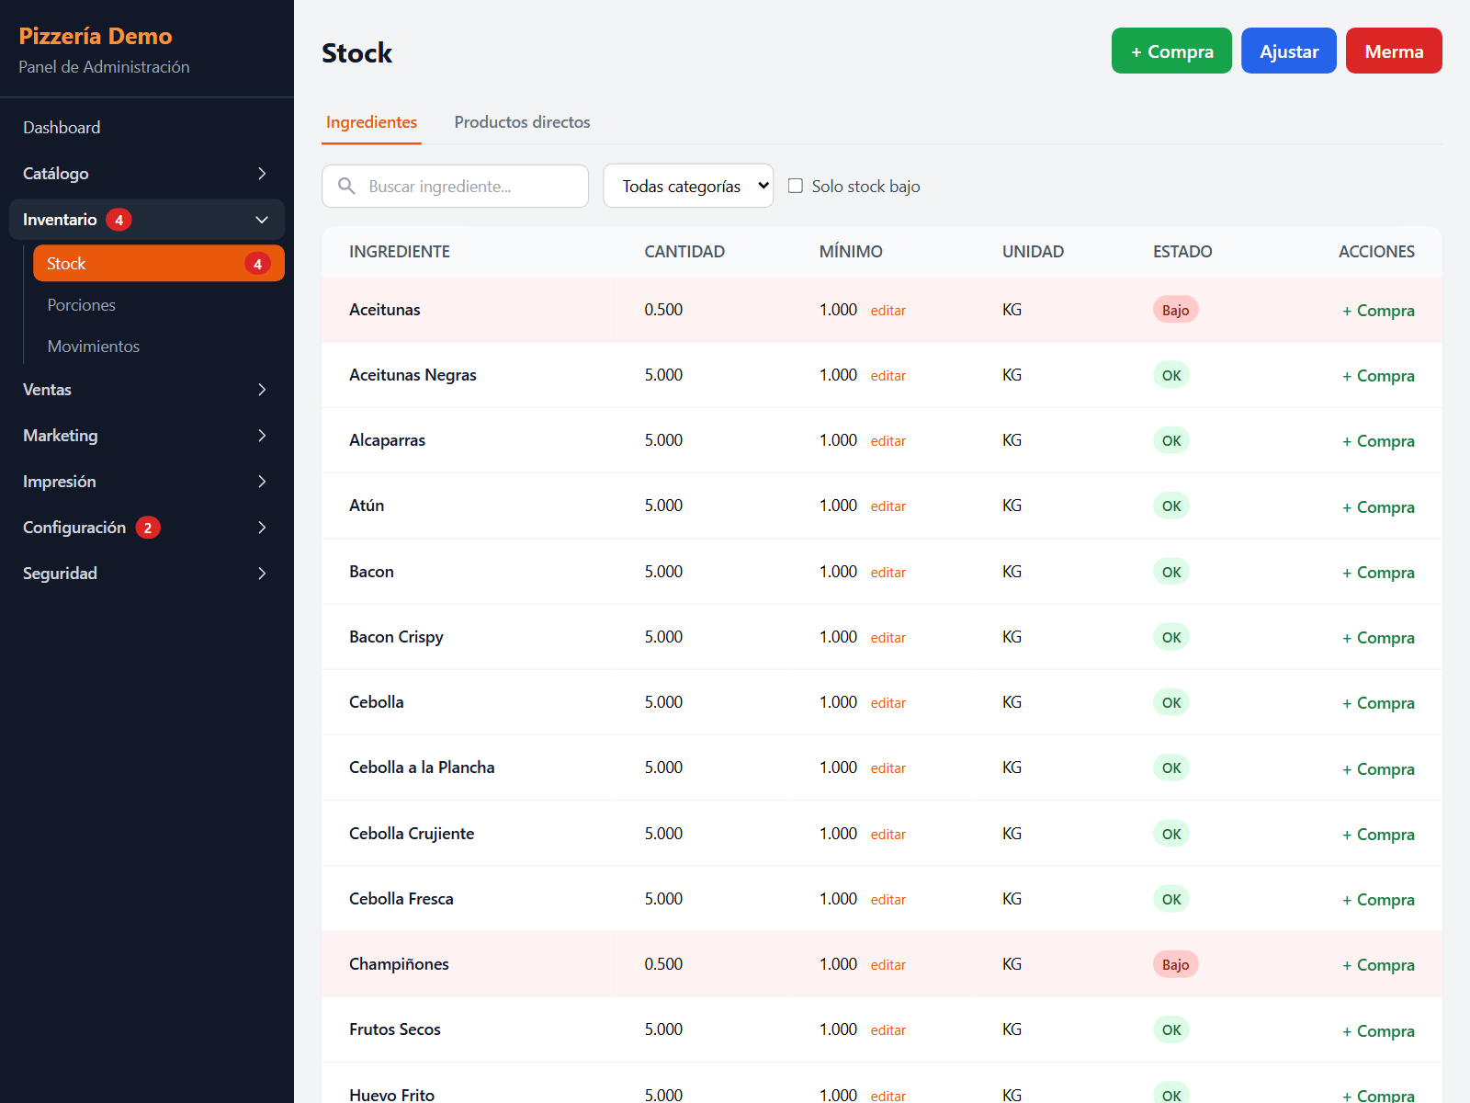Click the 0.500 quantity for Champiñones
The image size is (1470, 1103).
point(663,964)
